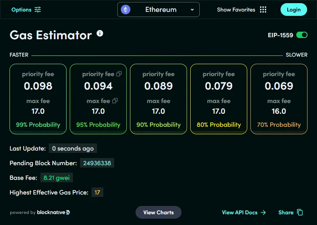Viewport: 317px width, 225px height.
Task: Click the Options sliders icon
Action: click(38, 10)
